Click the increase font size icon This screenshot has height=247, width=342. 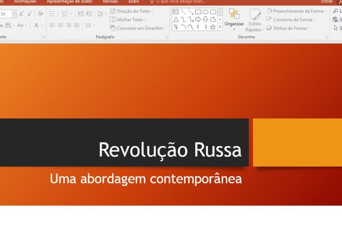pyautogui.click(x=21, y=14)
